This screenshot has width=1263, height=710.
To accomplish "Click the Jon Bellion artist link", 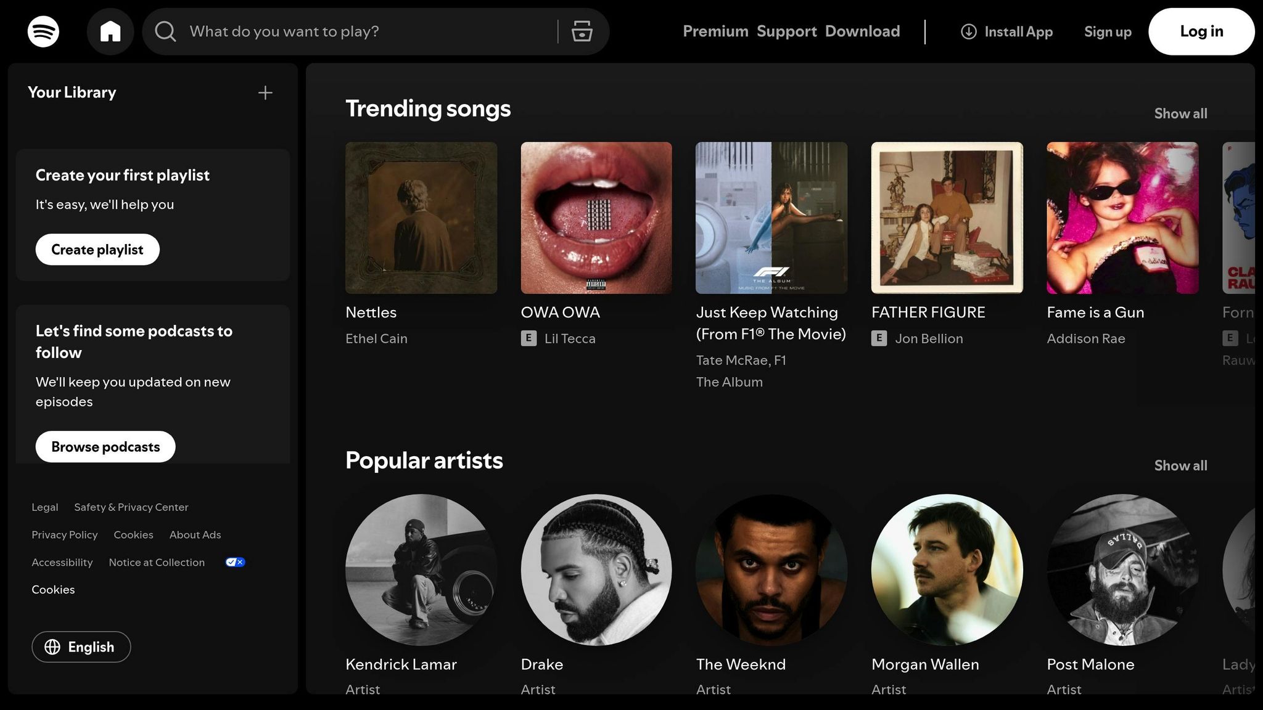I will [929, 338].
